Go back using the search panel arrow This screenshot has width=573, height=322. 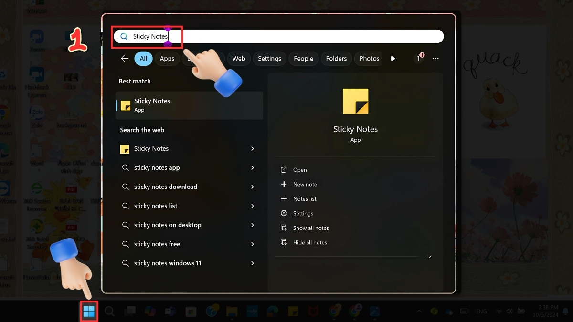point(125,58)
